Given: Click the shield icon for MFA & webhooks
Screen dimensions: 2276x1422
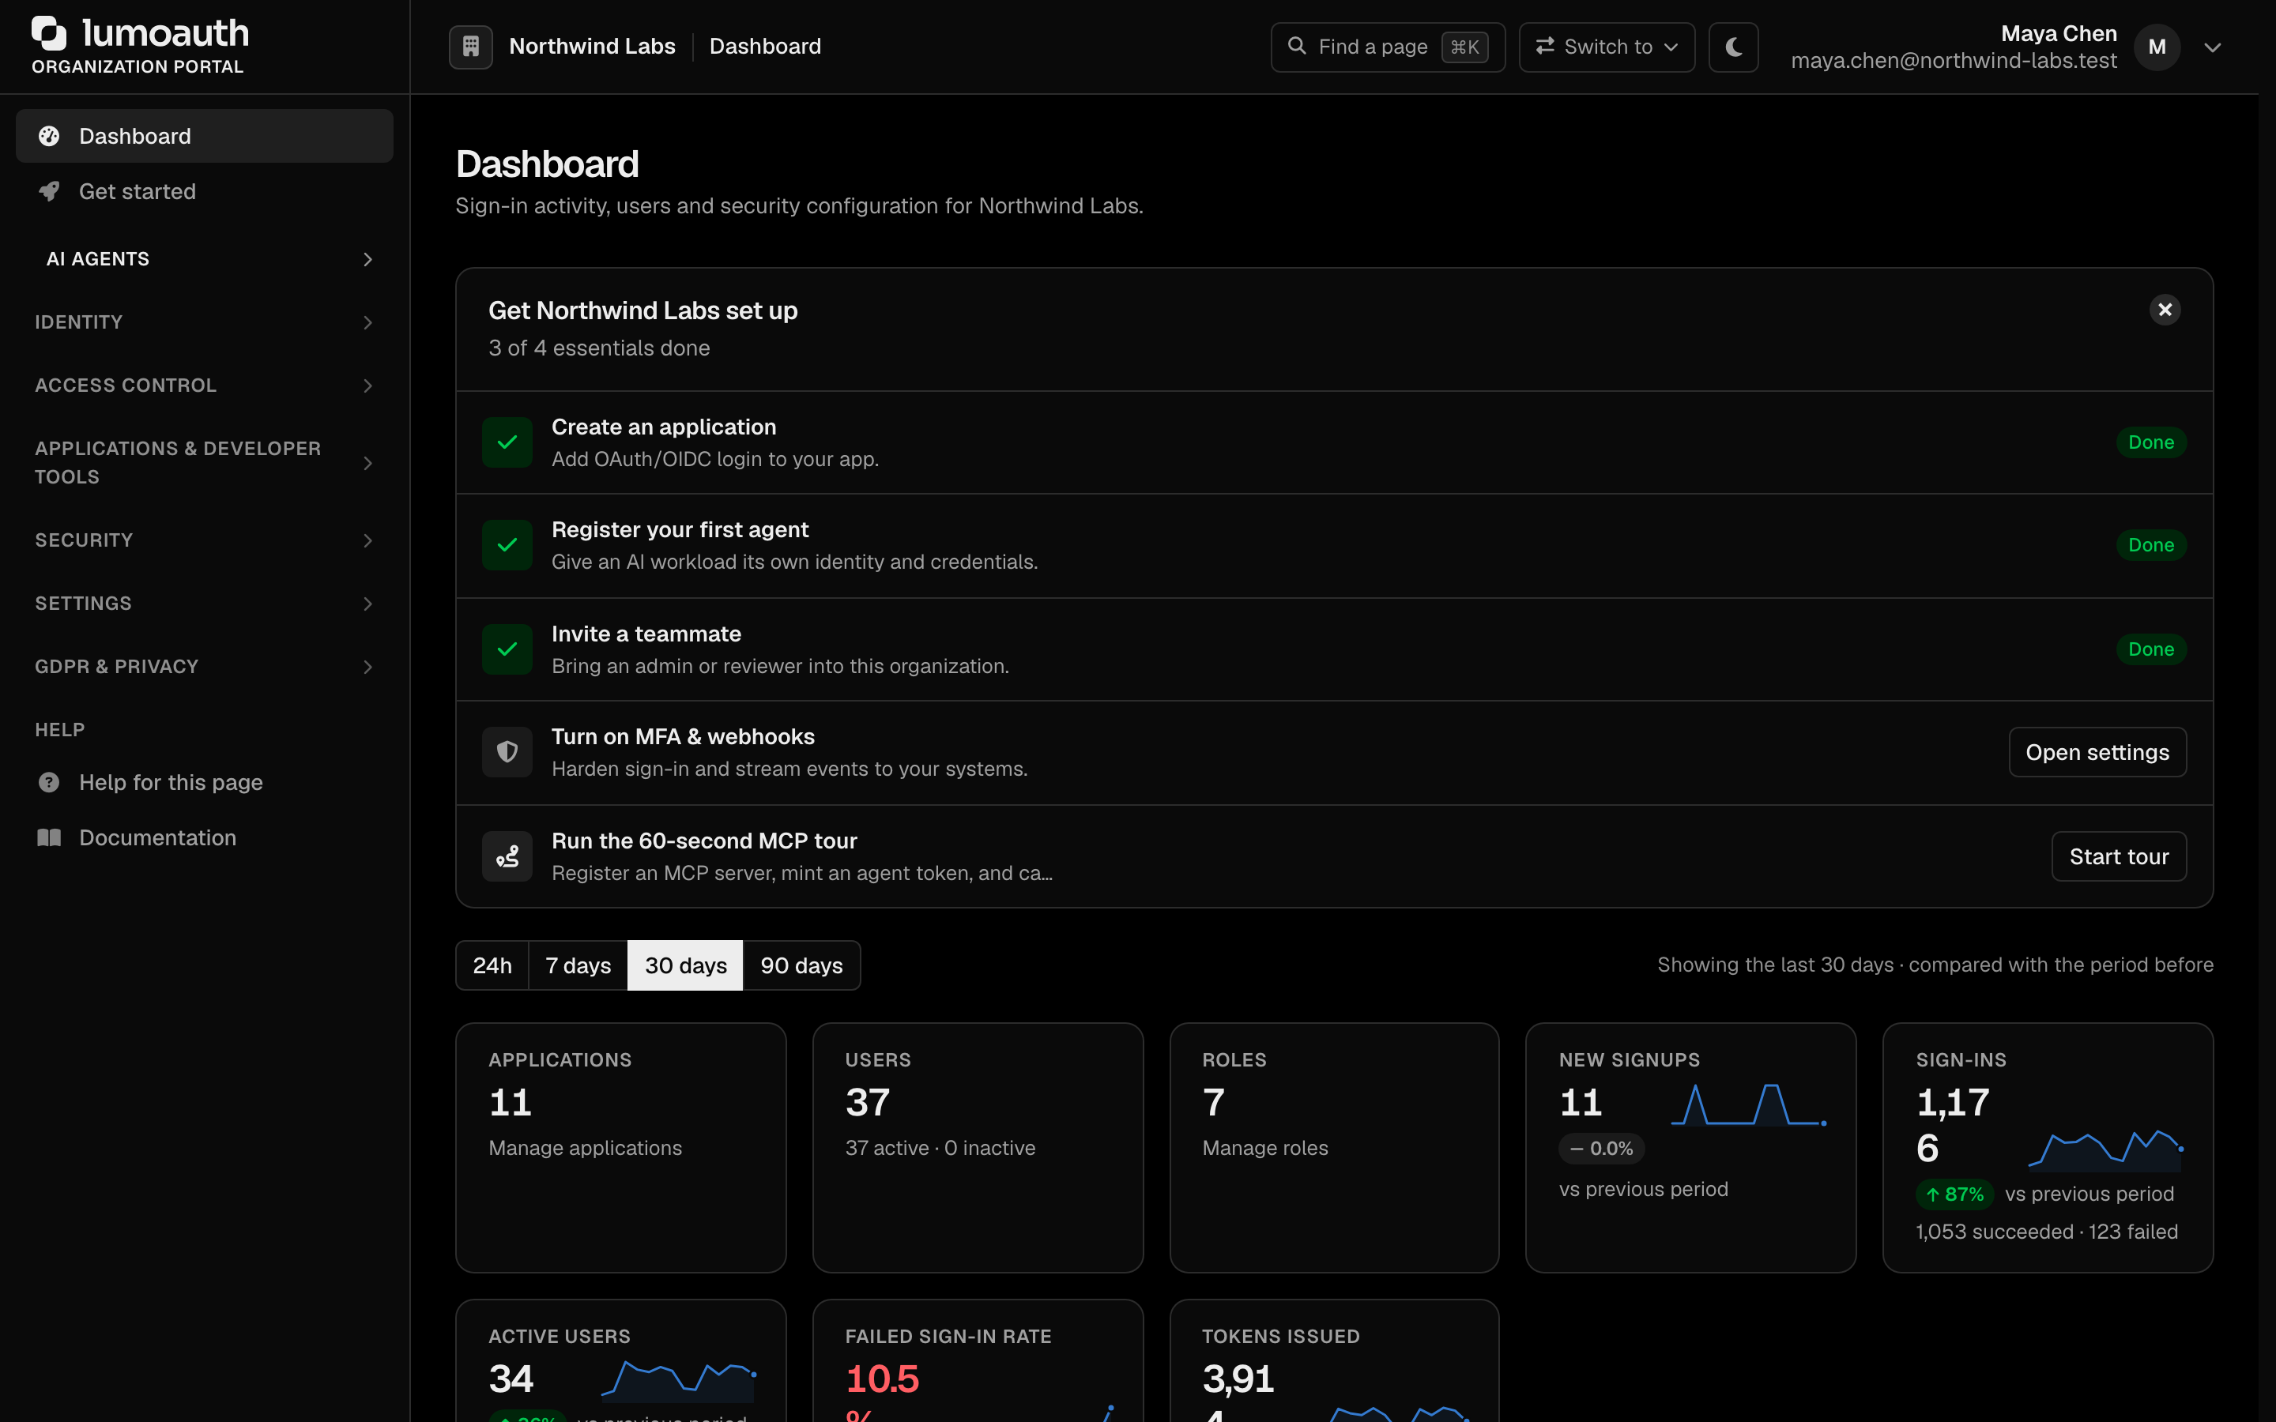Looking at the screenshot, I should pos(507,752).
